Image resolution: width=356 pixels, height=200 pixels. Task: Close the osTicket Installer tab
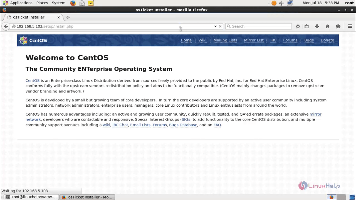(58, 17)
